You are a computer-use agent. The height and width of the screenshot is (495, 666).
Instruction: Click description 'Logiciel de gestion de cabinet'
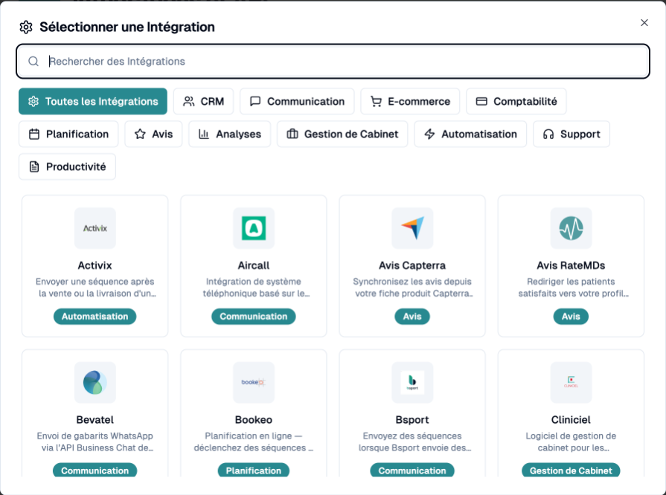pos(571,442)
